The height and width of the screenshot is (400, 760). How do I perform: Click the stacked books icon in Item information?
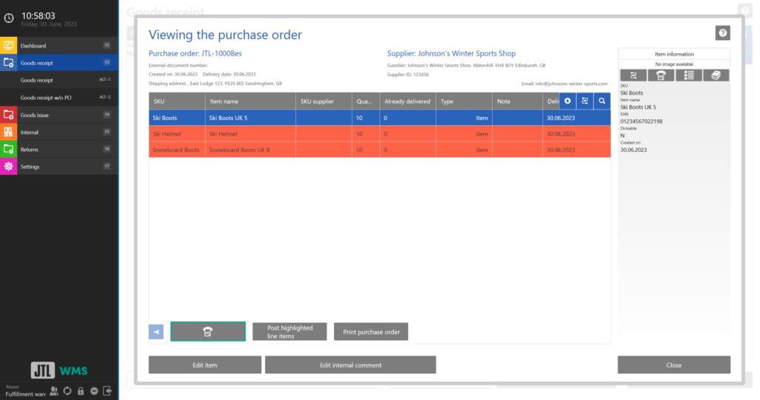coord(715,76)
